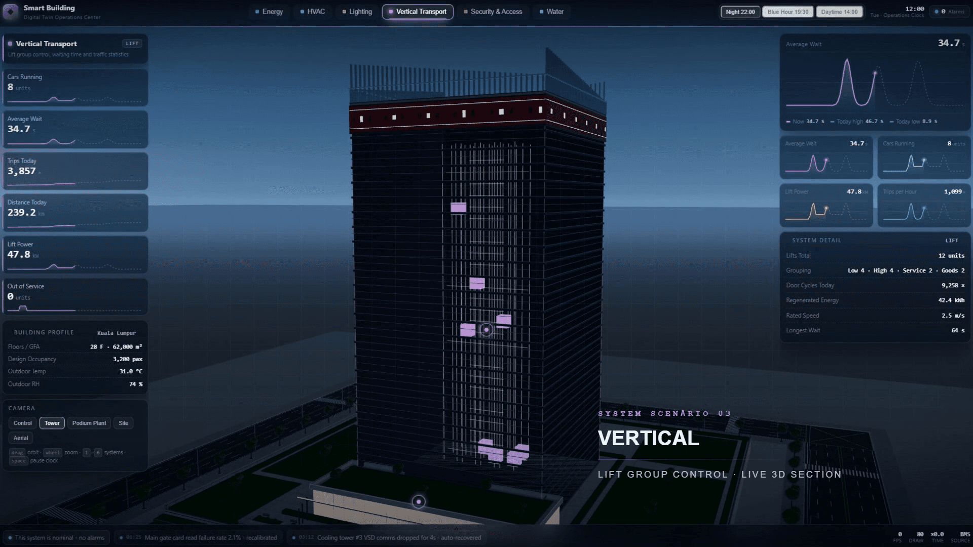Open the Trips Today card

pos(75,171)
